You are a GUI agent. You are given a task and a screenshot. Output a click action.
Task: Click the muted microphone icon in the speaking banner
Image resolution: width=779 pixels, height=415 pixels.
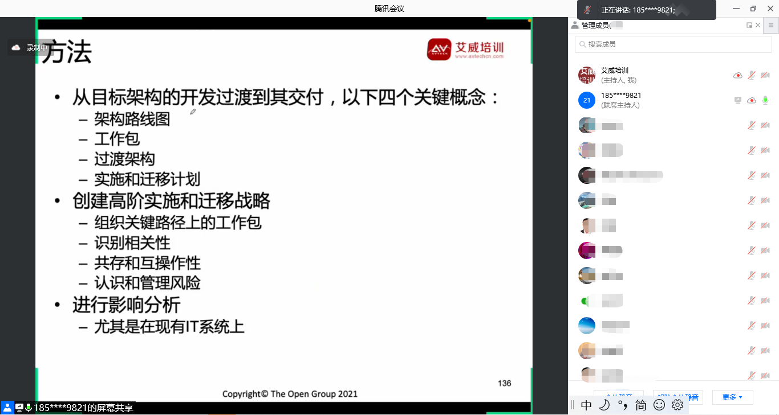(587, 10)
